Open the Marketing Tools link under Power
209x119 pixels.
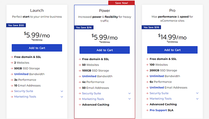(93, 99)
